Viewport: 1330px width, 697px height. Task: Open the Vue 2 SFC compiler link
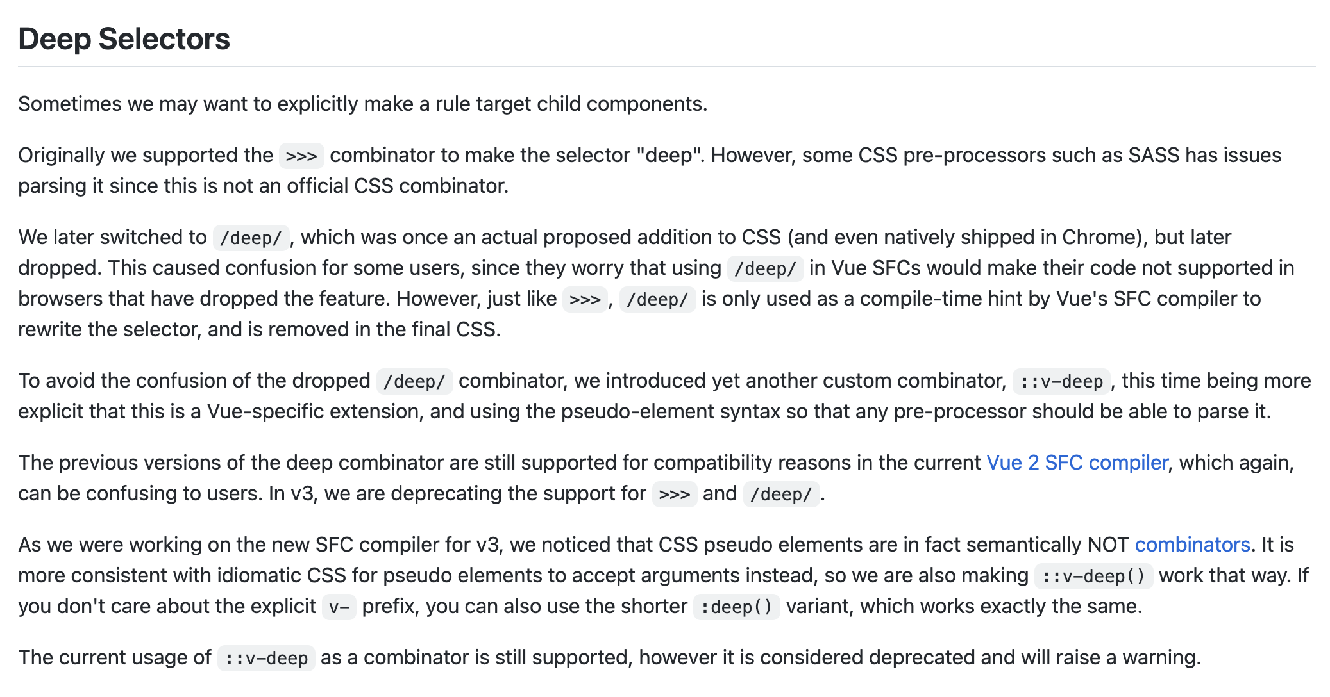point(1077,463)
